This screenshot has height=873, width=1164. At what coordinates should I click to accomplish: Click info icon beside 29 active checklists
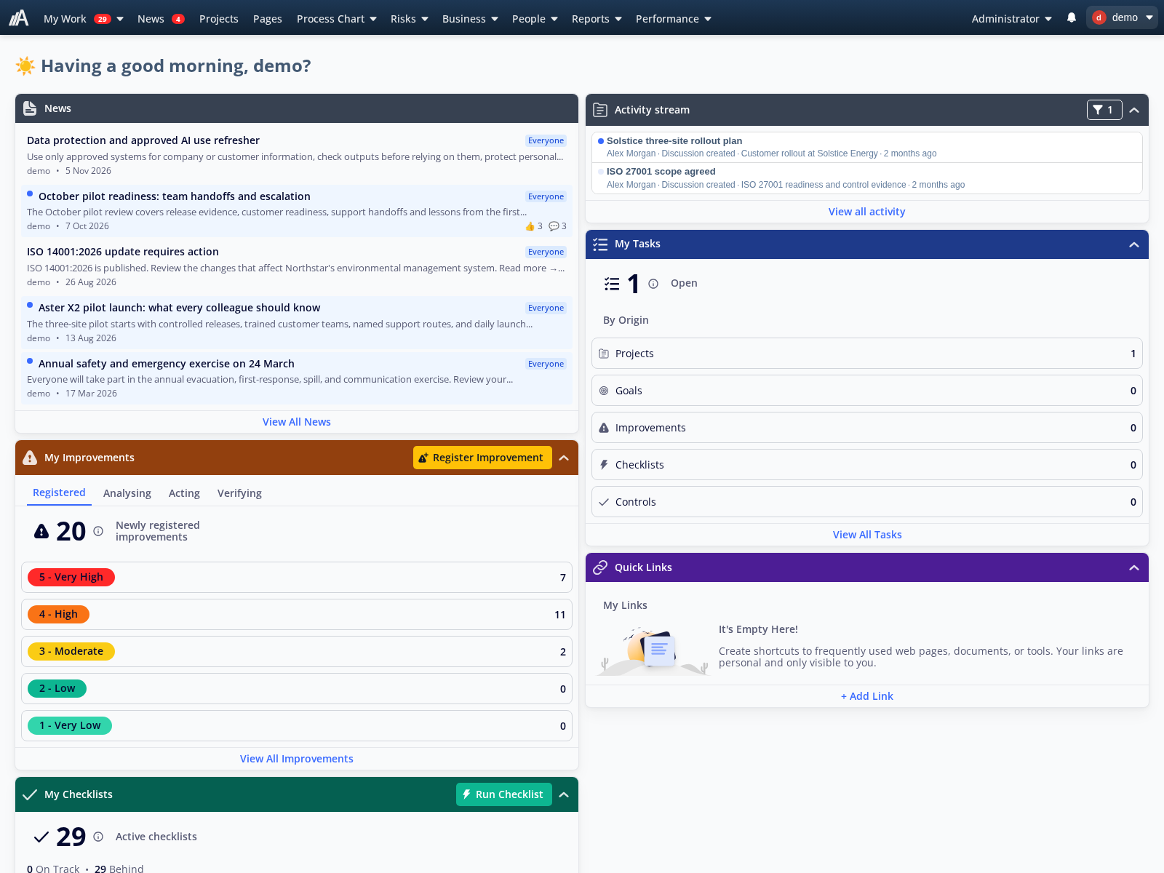tap(98, 837)
